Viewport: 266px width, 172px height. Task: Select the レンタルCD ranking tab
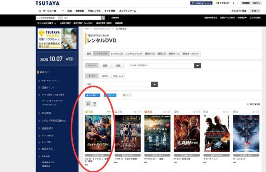[117, 54]
